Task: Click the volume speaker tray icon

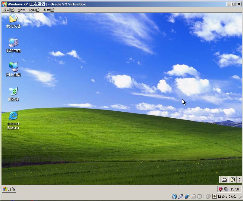Action: [x=226, y=189]
